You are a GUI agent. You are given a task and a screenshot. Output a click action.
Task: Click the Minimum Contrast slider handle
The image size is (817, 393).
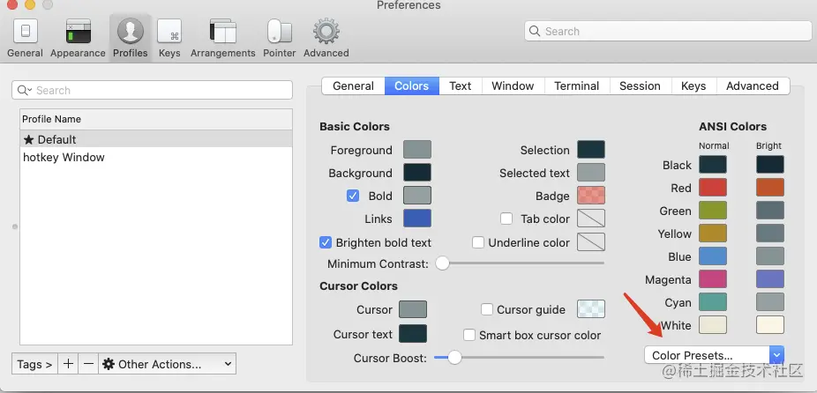click(x=442, y=263)
